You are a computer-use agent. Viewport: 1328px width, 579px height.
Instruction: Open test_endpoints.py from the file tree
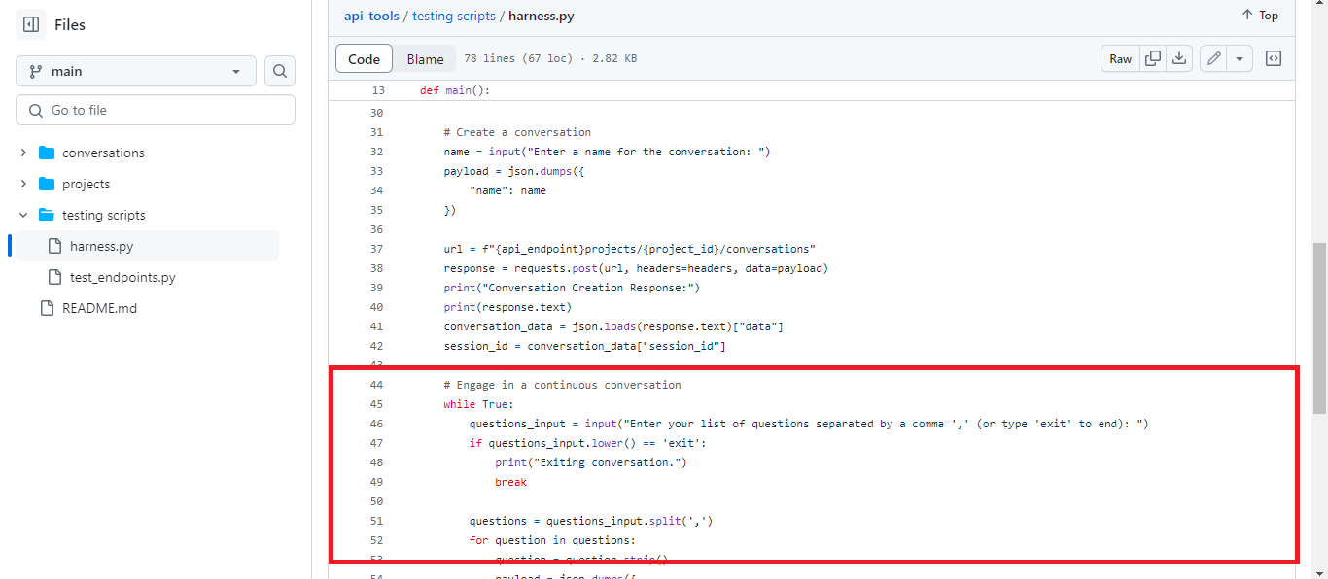(x=122, y=277)
